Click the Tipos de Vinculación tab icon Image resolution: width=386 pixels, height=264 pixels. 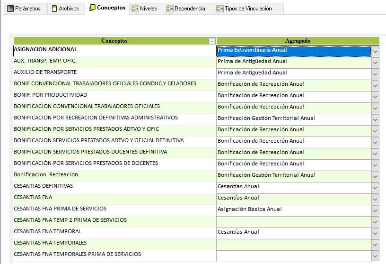coord(220,9)
